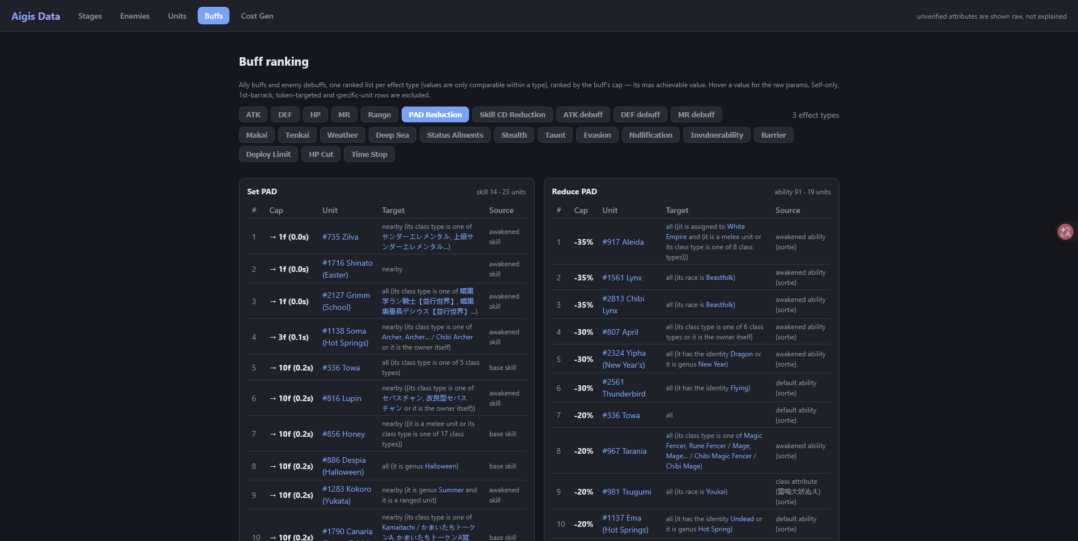The width and height of the screenshot is (1078, 541).
Task: Choose the MR effect filter
Action: [344, 114]
